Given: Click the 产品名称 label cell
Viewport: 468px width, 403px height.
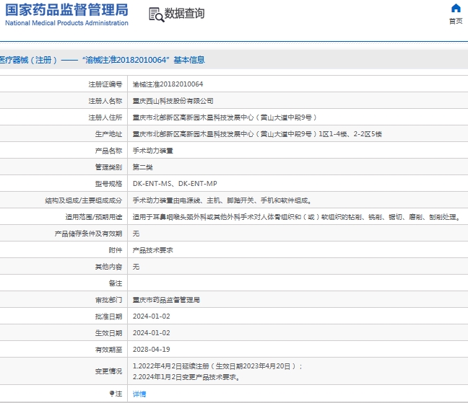Looking at the screenshot, I should click(108, 151).
